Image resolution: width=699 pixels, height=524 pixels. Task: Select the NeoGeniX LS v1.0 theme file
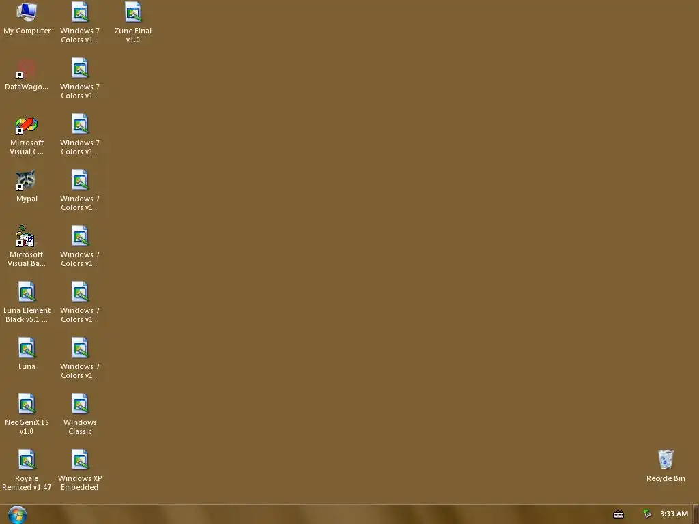[x=27, y=414]
